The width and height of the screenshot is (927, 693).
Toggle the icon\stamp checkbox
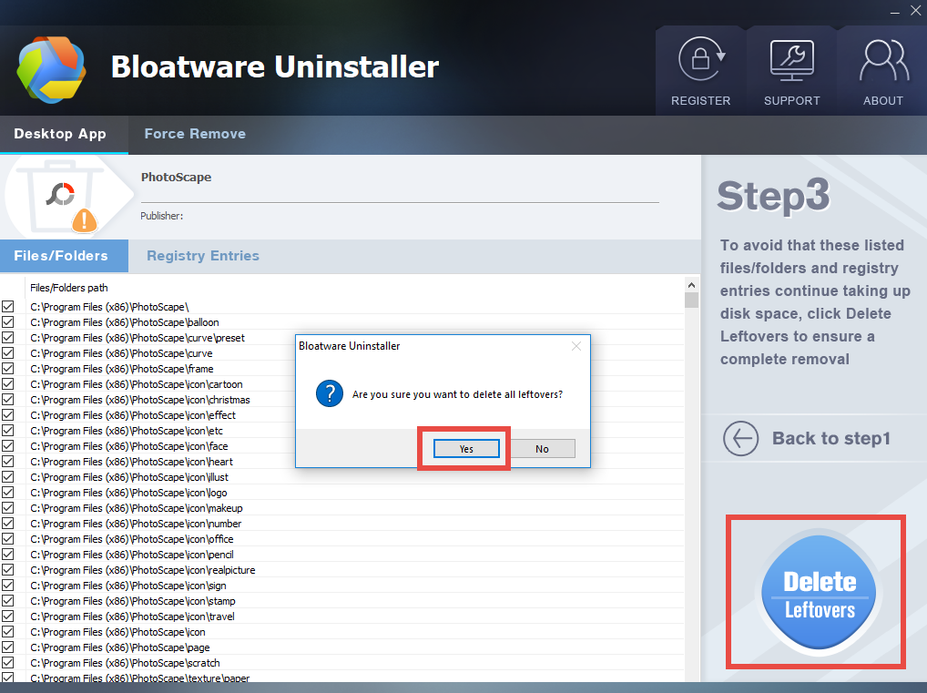pyautogui.click(x=7, y=601)
